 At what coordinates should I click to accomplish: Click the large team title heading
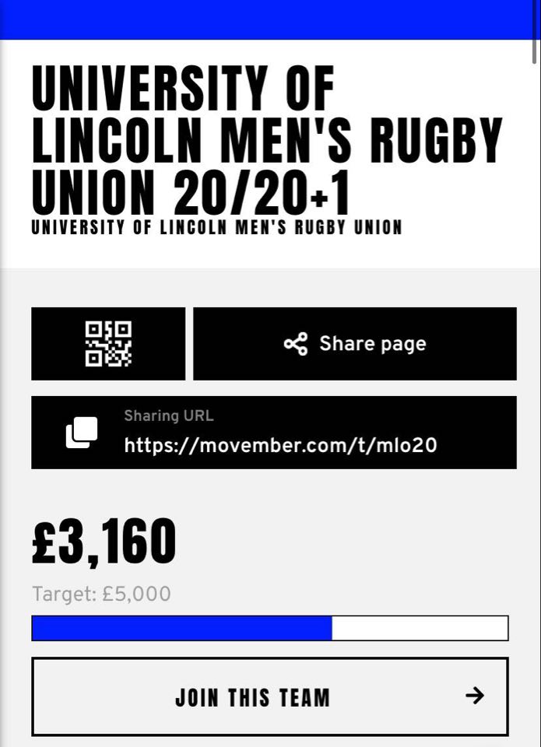click(267, 139)
